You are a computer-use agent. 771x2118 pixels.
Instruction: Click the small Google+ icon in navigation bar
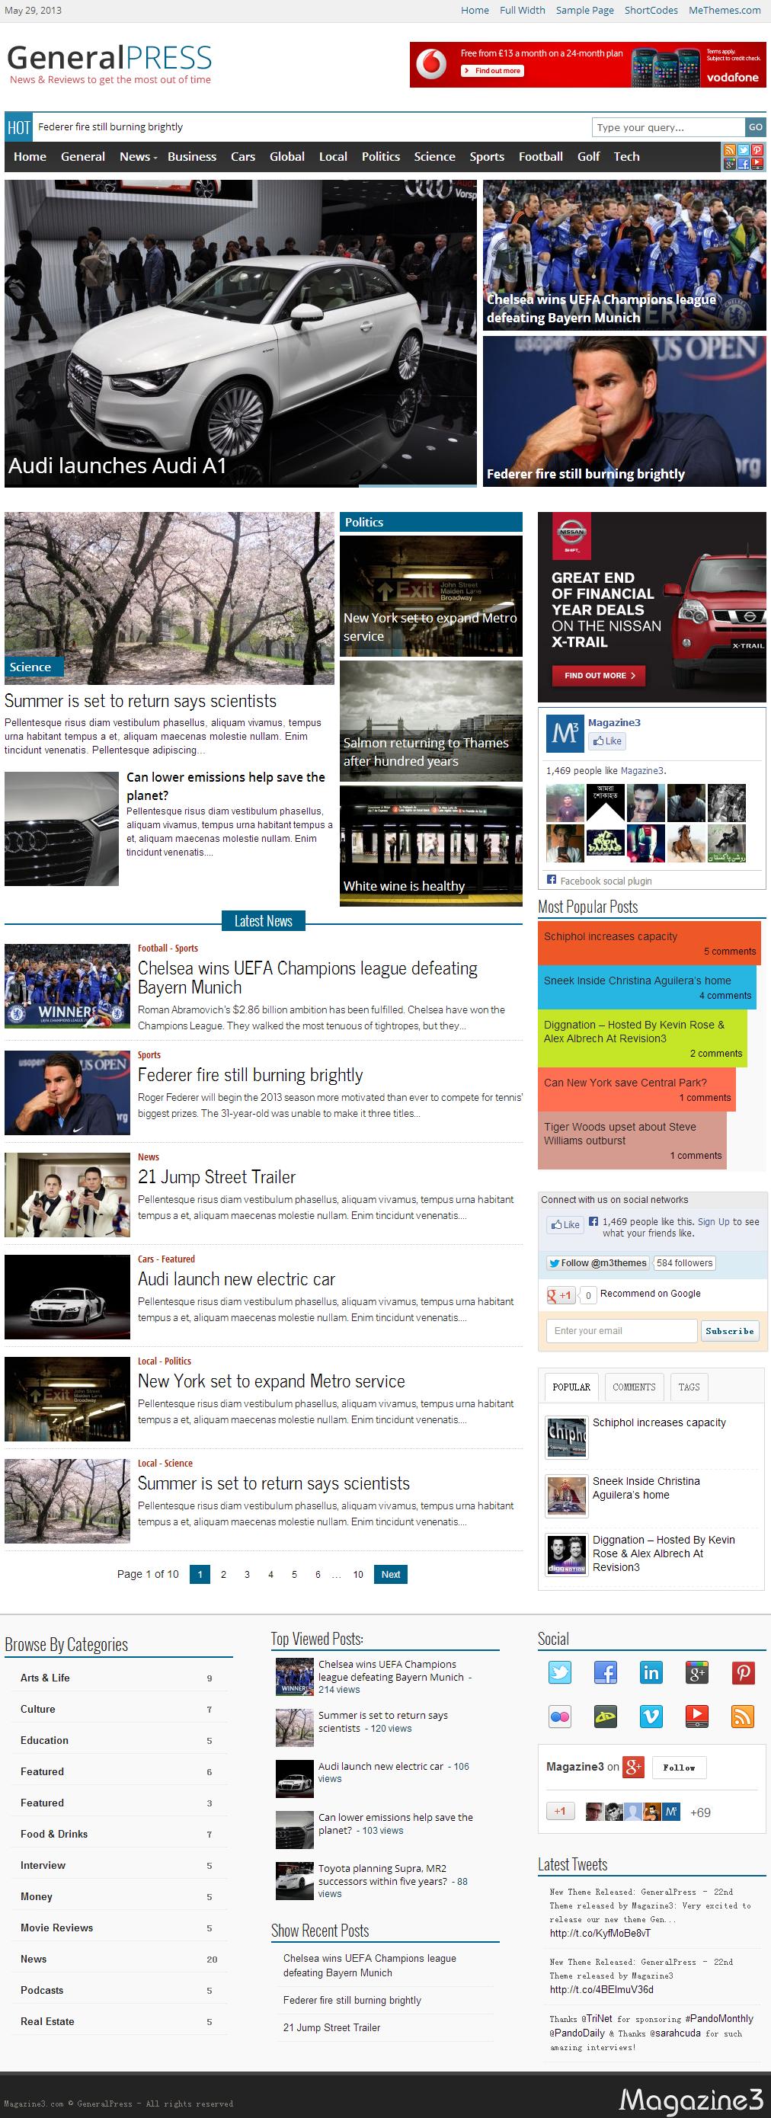click(730, 165)
